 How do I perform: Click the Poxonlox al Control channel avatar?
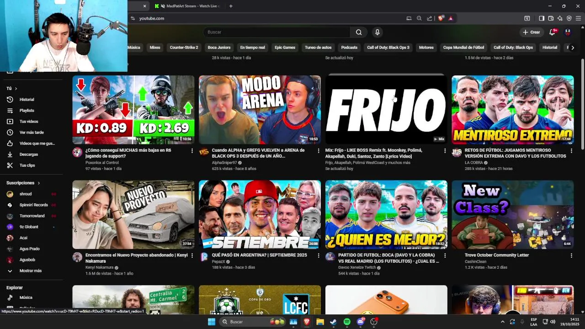(77, 152)
